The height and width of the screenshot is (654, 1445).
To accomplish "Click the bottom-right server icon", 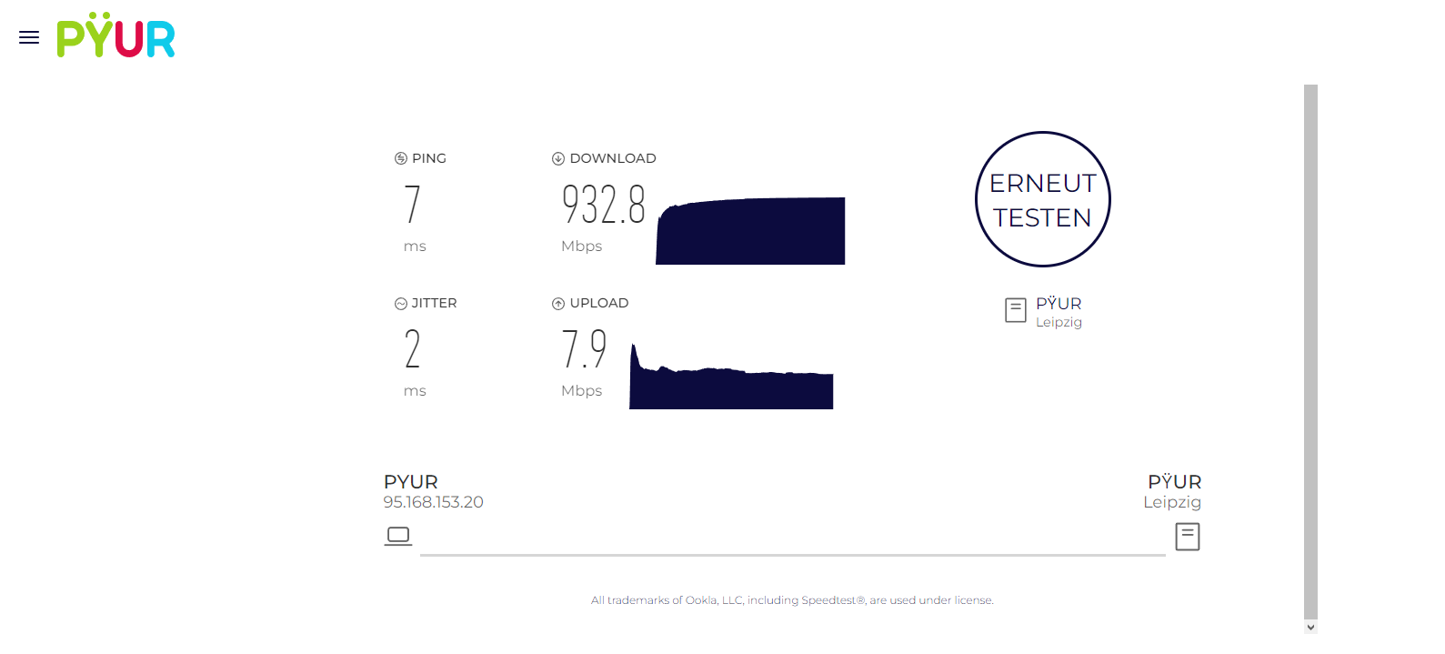I will tap(1188, 537).
